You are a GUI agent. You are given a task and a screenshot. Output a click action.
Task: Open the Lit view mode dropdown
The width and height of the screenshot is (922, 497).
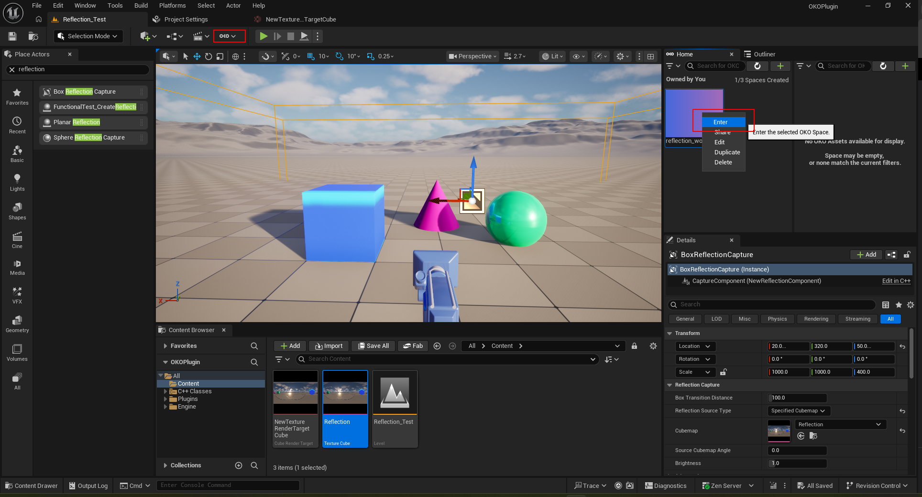[552, 56]
